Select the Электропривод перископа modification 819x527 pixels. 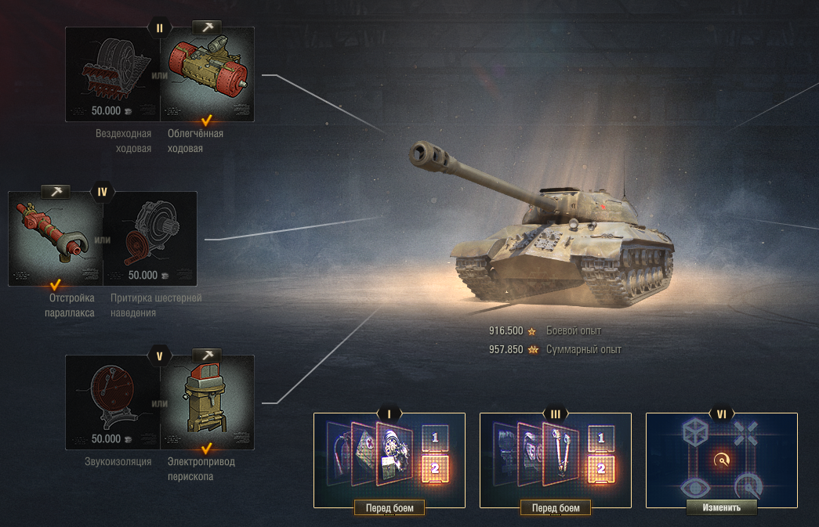tap(207, 402)
